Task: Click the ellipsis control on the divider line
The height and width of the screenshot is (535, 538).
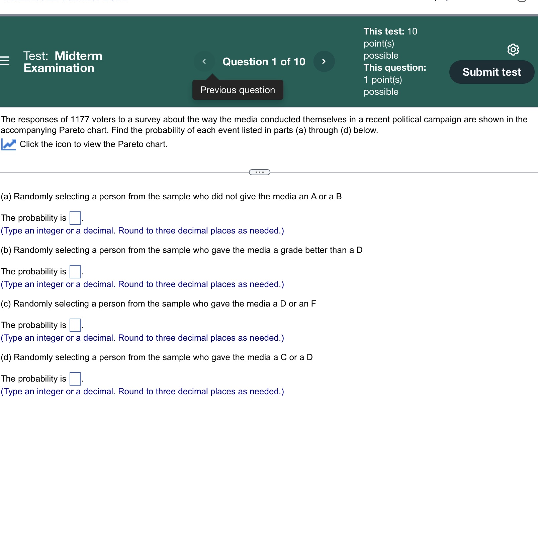Action: (259, 172)
